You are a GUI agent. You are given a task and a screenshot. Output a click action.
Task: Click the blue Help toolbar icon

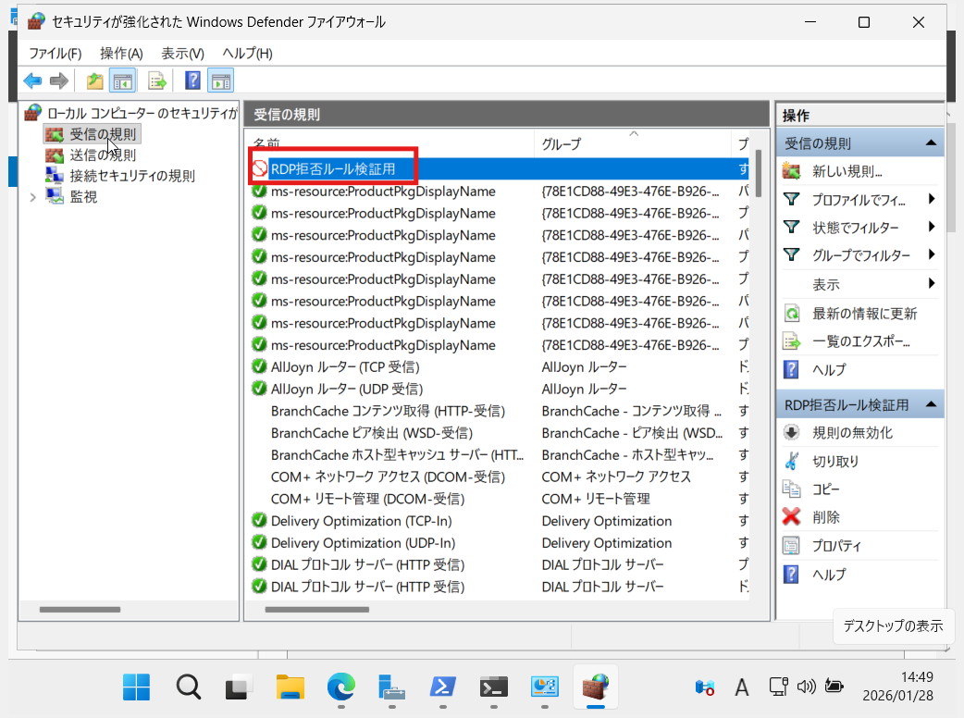click(192, 80)
